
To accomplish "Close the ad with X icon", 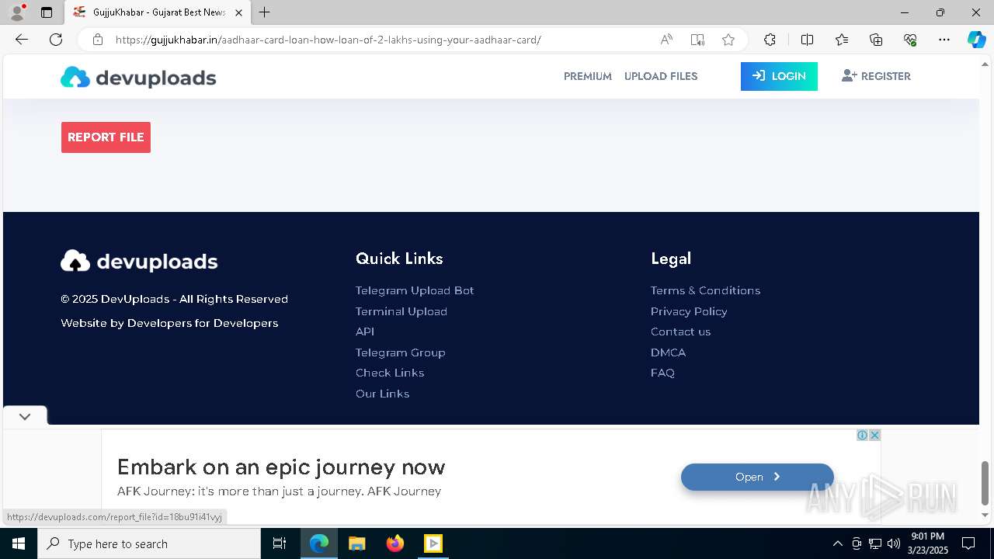I will pos(874,436).
